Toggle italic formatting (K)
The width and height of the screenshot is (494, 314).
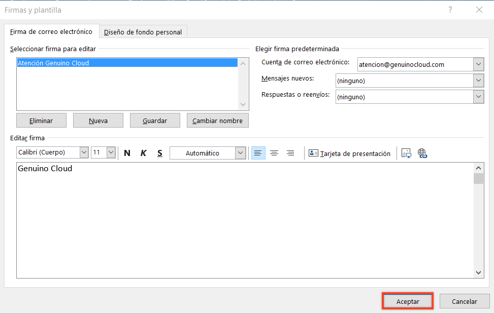[143, 153]
